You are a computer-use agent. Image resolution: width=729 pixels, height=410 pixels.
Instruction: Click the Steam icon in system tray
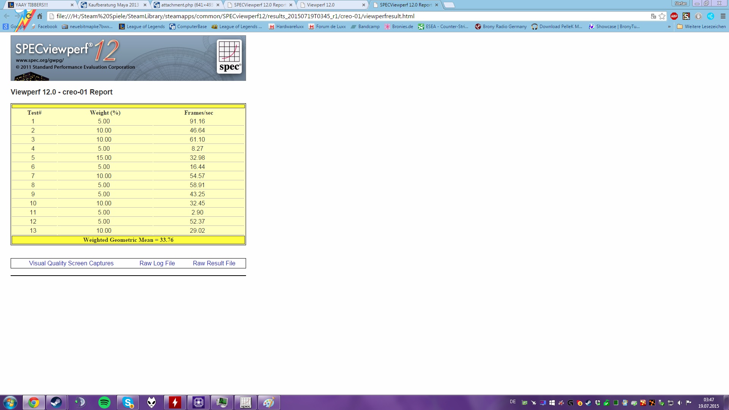[589, 403]
